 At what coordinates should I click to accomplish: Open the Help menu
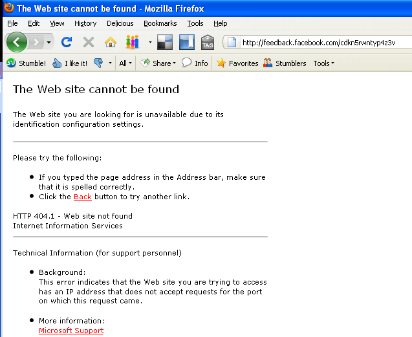[220, 24]
